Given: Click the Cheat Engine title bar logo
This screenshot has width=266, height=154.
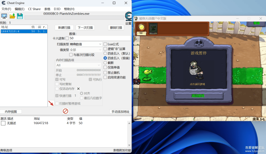Looking at the screenshot, I should 3,3.
